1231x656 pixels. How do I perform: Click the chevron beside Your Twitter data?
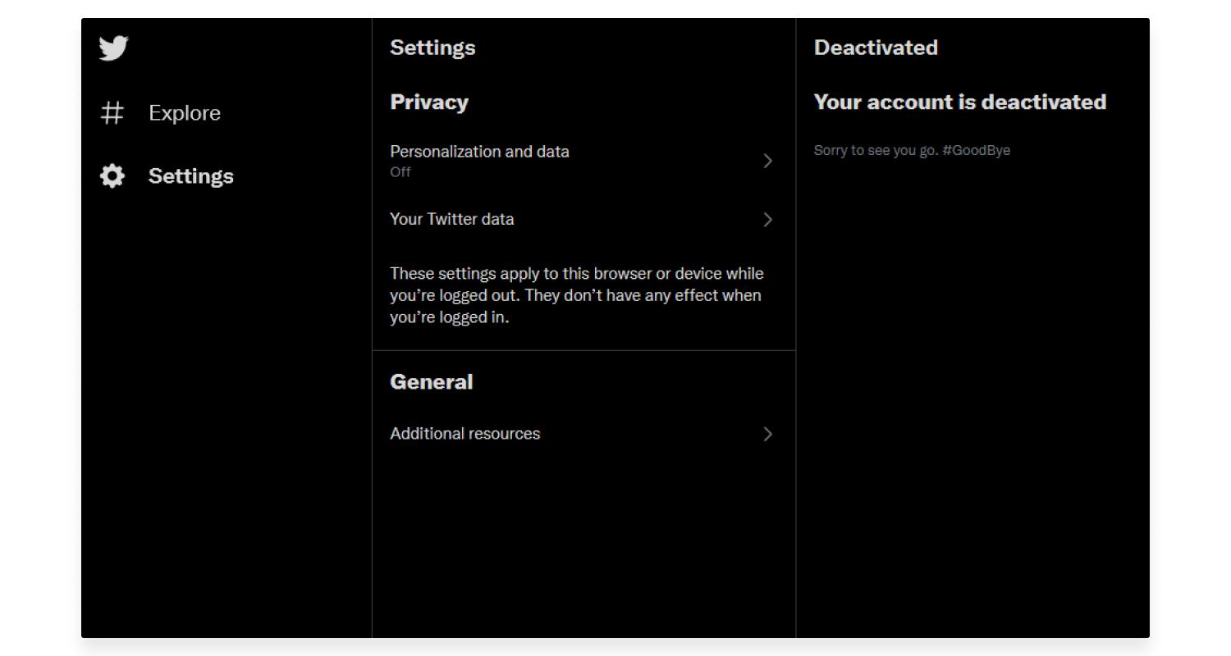(768, 220)
